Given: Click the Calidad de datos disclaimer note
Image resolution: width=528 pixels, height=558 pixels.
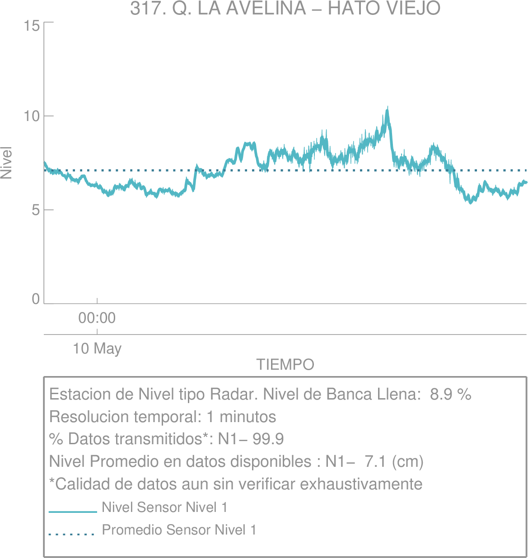Looking at the screenshot, I should tap(236, 484).
